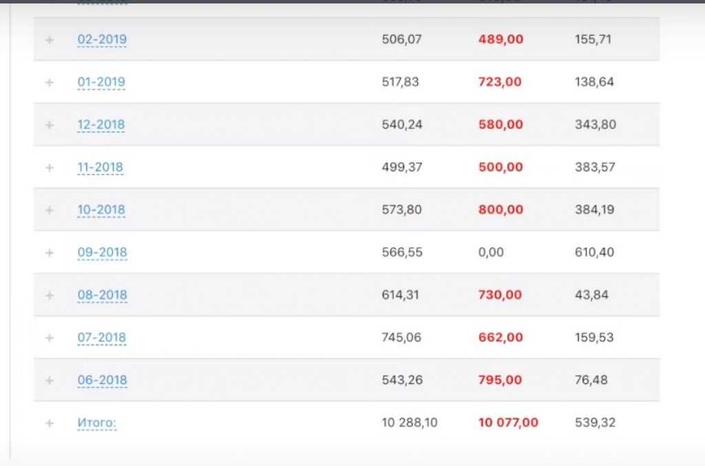The width and height of the screenshot is (705, 466).
Task: Toggle plus icon next to 07-2018
Action: pyautogui.click(x=49, y=338)
